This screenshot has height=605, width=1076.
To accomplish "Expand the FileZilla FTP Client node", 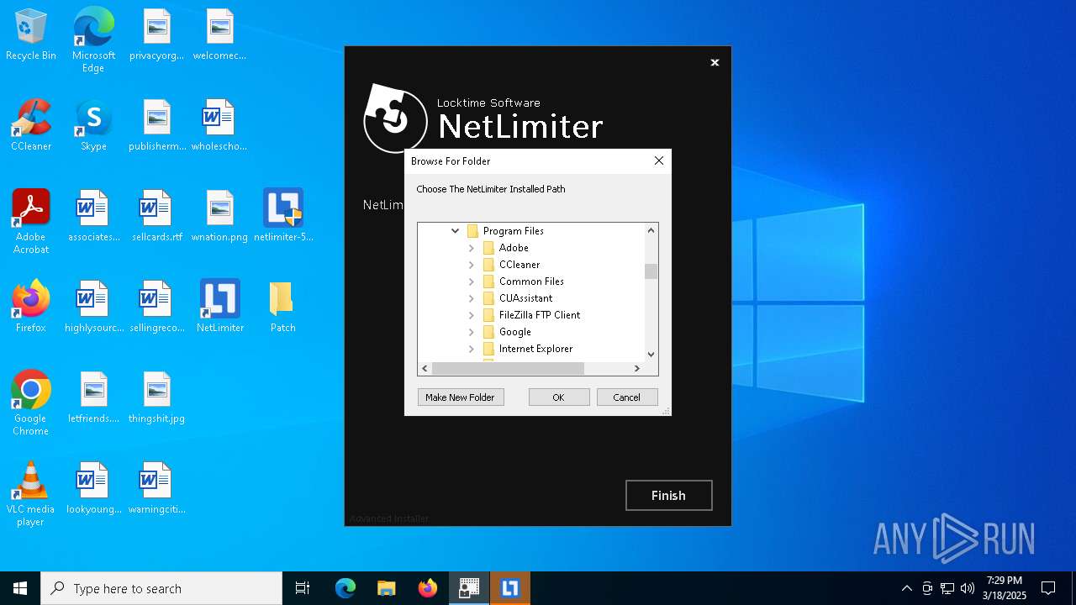I will (472, 315).
